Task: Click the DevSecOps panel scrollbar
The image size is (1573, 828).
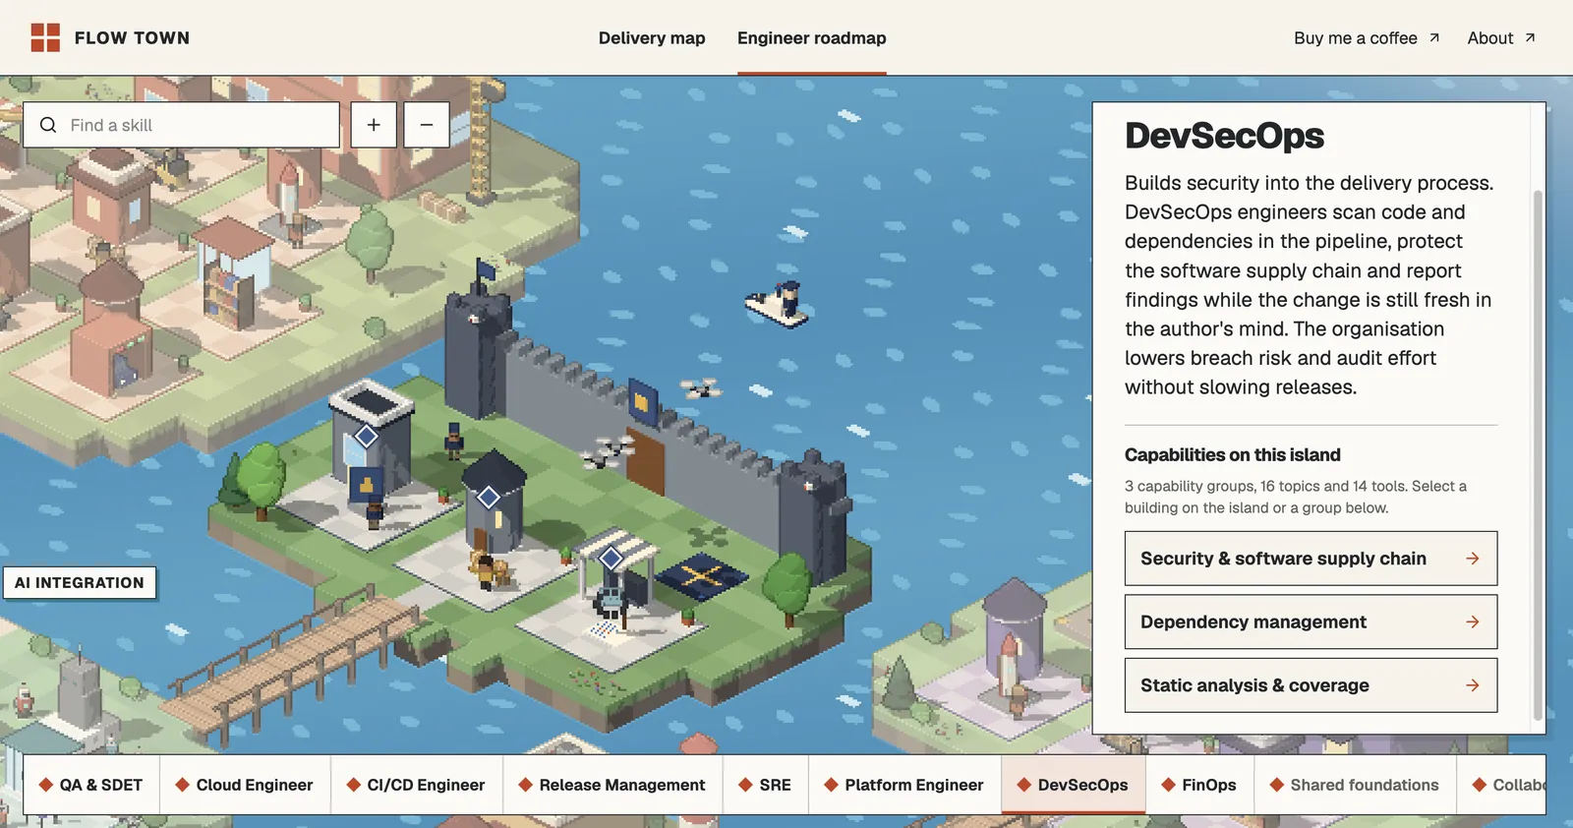Action: [1538, 455]
